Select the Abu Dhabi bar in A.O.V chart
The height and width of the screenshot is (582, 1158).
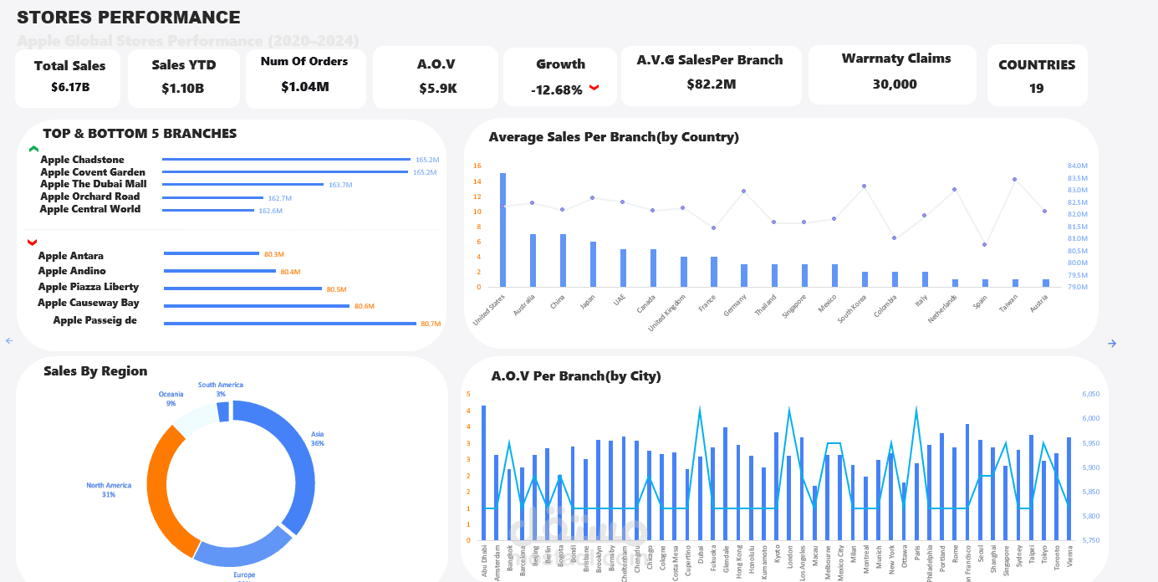click(x=483, y=468)
